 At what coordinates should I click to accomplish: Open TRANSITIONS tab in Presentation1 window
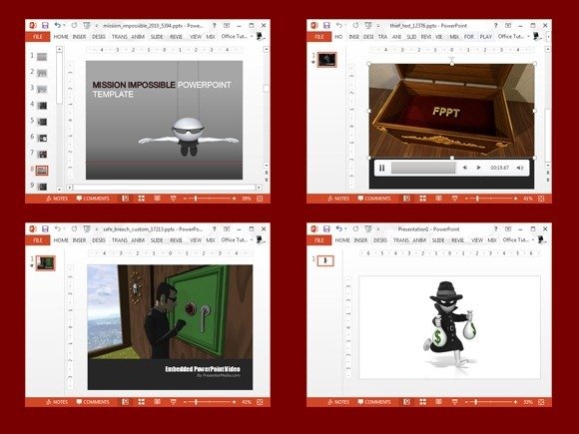[400, 240]
